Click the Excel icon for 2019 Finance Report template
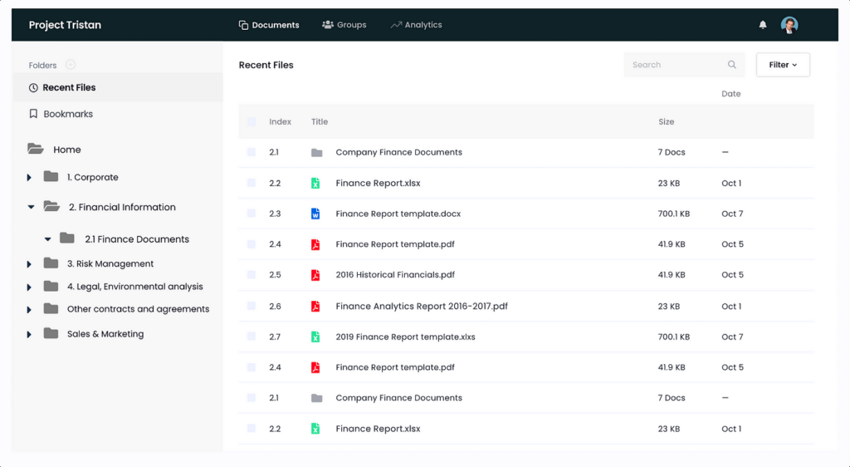Viewport: 850px width, 467px height. click(315, 337)
